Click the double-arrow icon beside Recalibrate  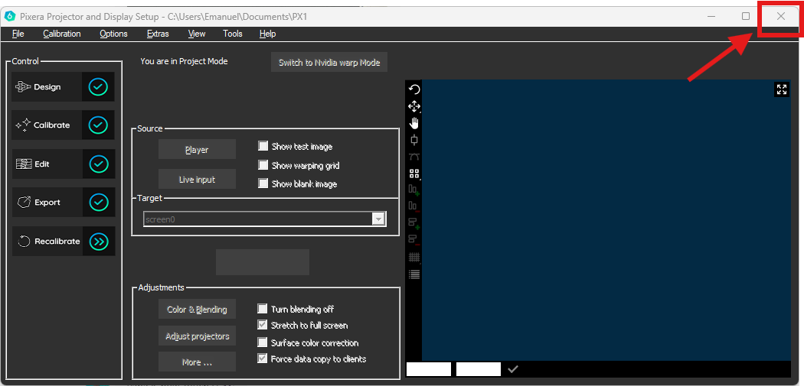tap(99, 242)
